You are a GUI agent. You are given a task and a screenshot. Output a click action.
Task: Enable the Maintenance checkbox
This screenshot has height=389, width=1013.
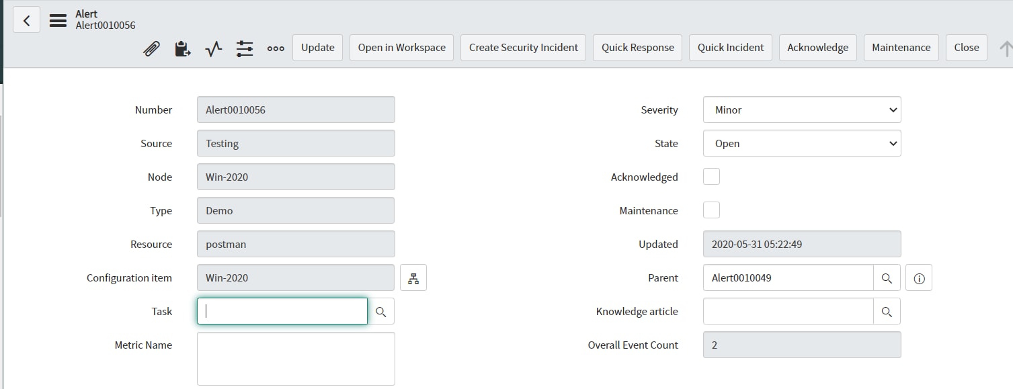[x=711, y=210]
